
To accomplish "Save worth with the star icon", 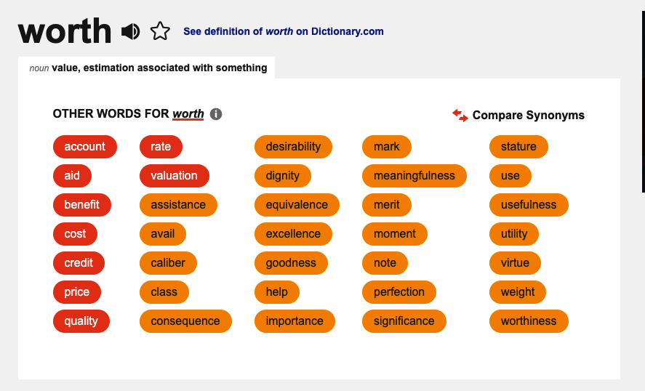I will (160, 31).
